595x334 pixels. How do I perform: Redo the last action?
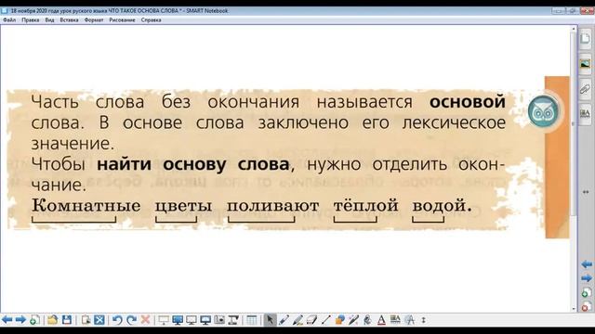coord(131,320)
